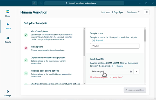The image size is (156, 100).
Task: Click the magnifier search icon
Action: [67, 3]
